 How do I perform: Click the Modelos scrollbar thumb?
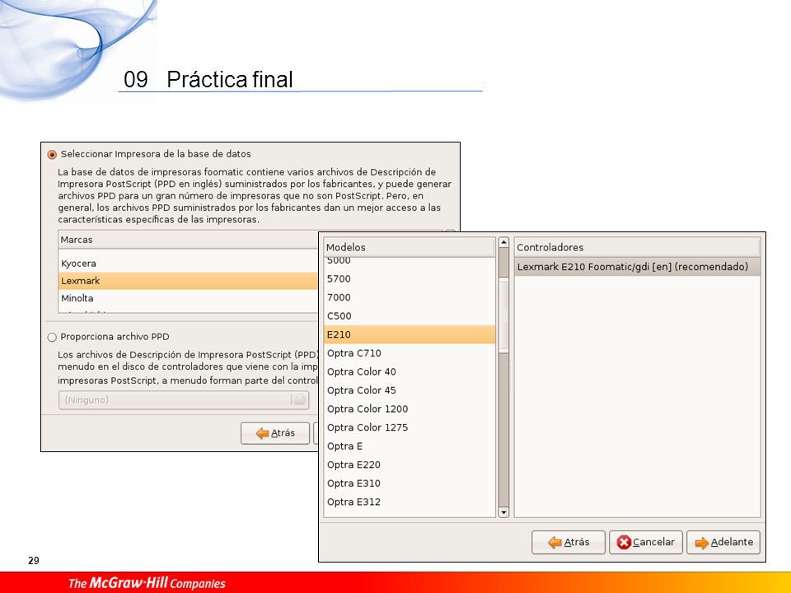(x=503, y=315)
